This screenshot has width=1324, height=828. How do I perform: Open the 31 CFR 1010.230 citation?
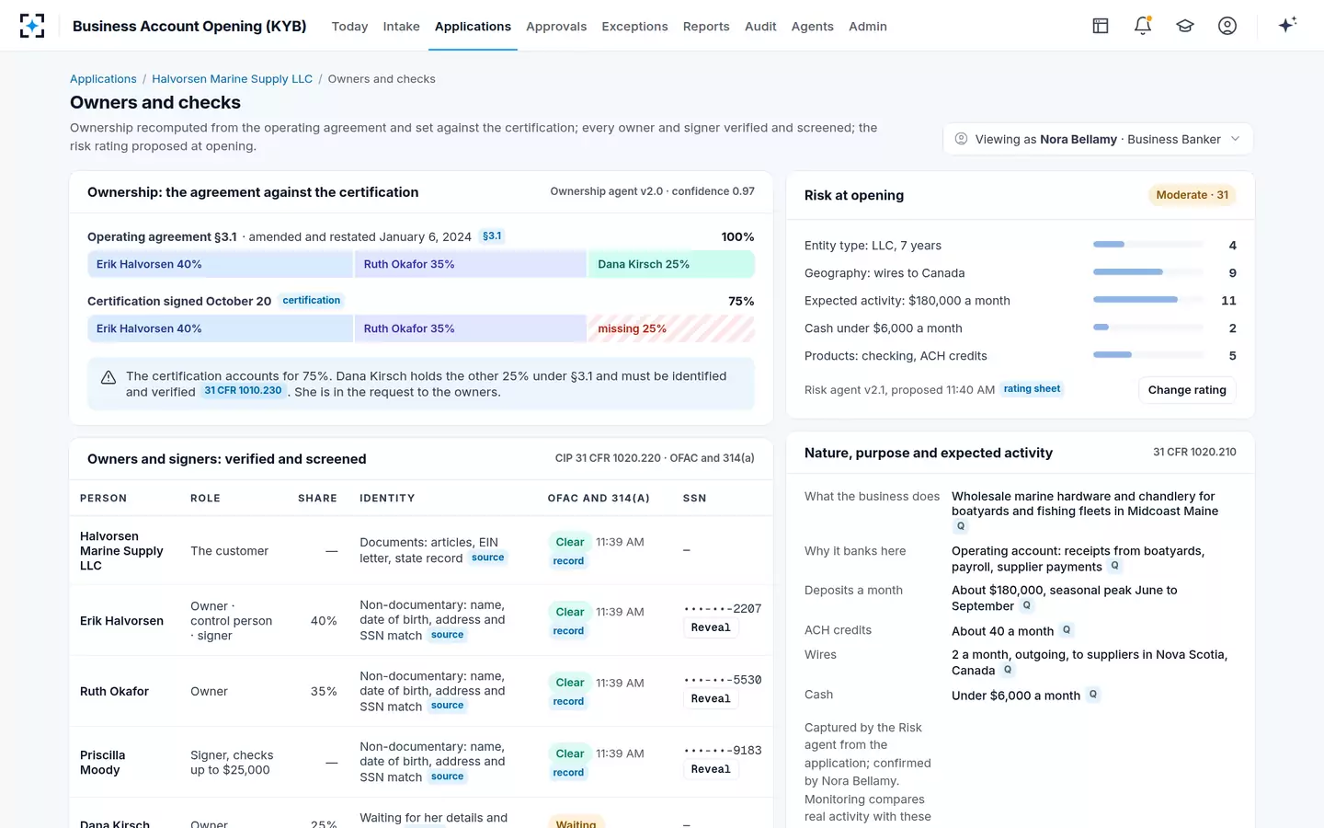[x=243, y=391]
